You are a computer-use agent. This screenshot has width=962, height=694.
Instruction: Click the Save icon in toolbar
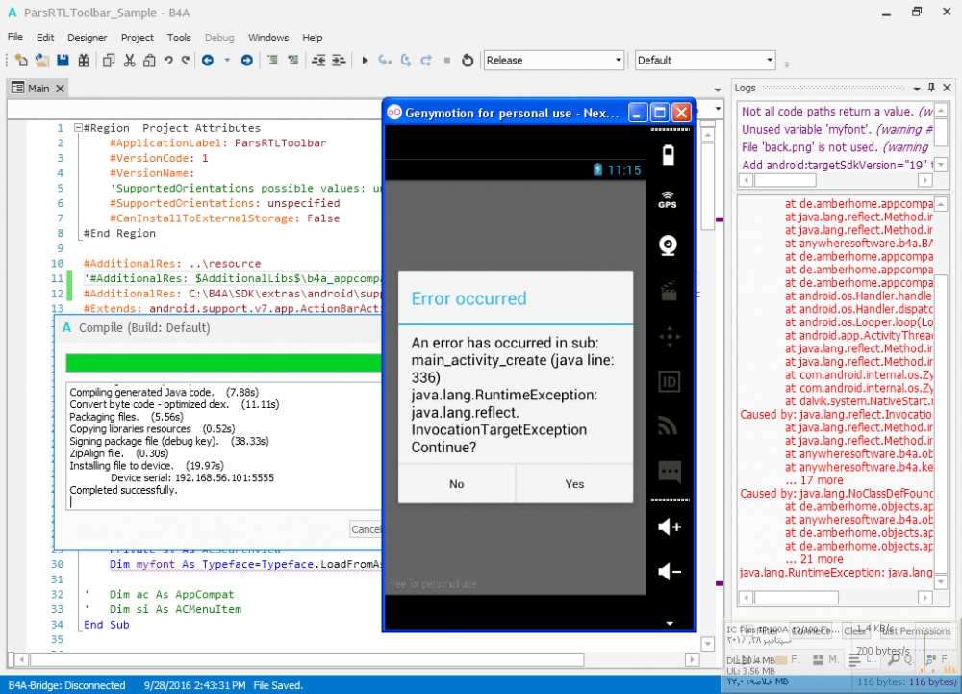(x=63, y=61)
